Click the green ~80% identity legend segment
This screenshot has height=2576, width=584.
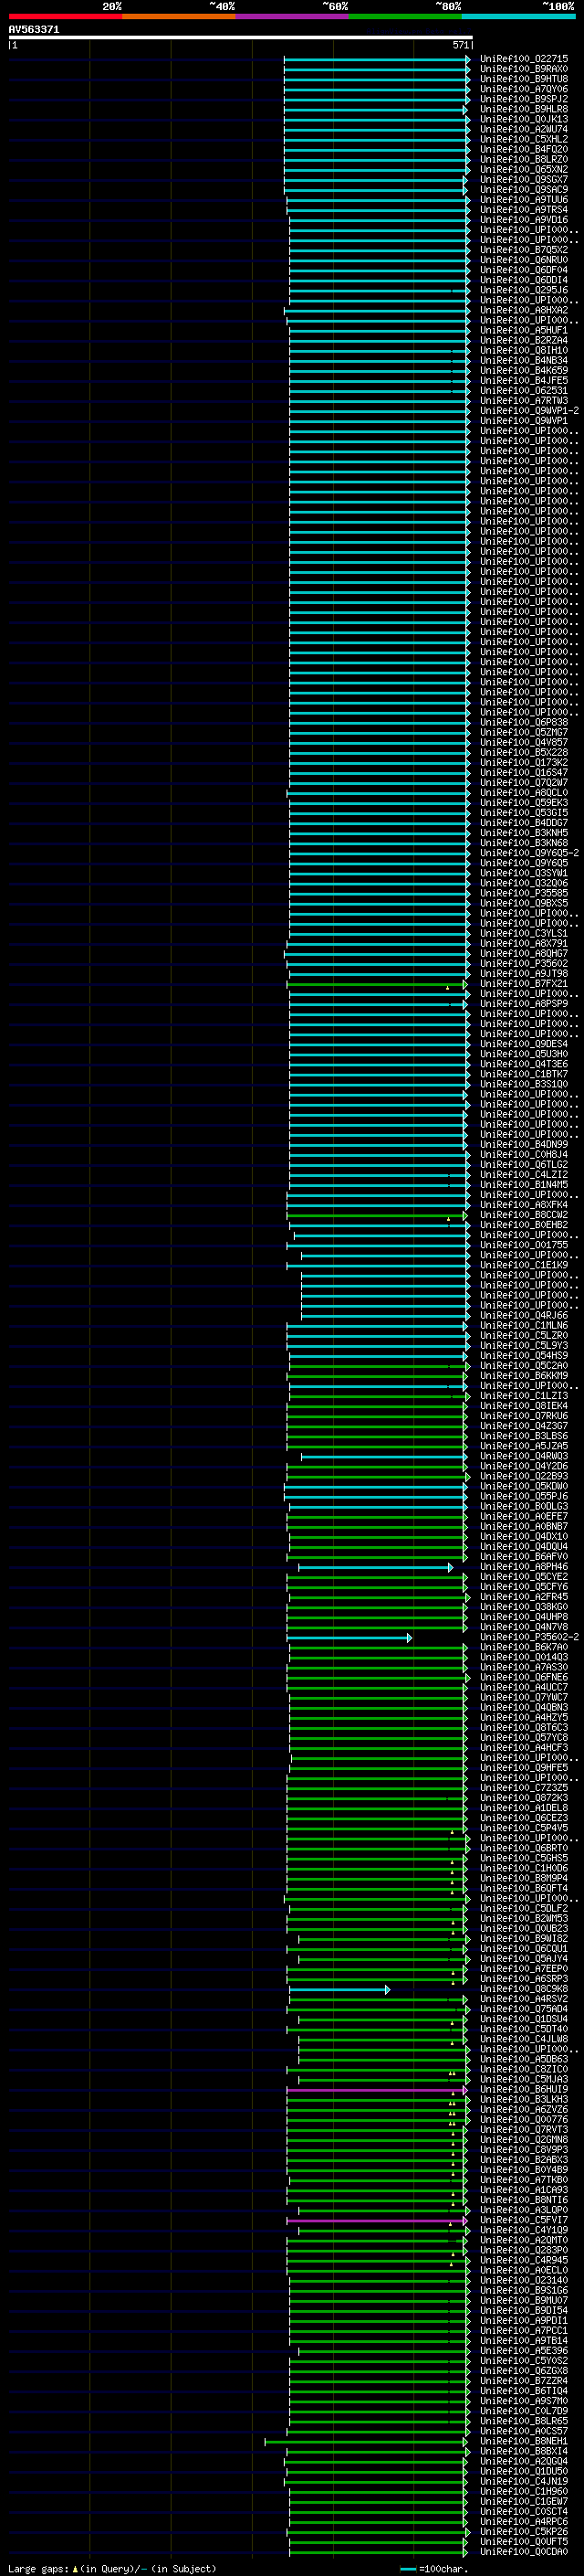coord(404,16)
